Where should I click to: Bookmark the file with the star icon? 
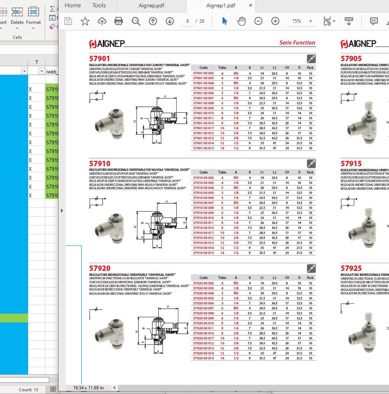85,21
